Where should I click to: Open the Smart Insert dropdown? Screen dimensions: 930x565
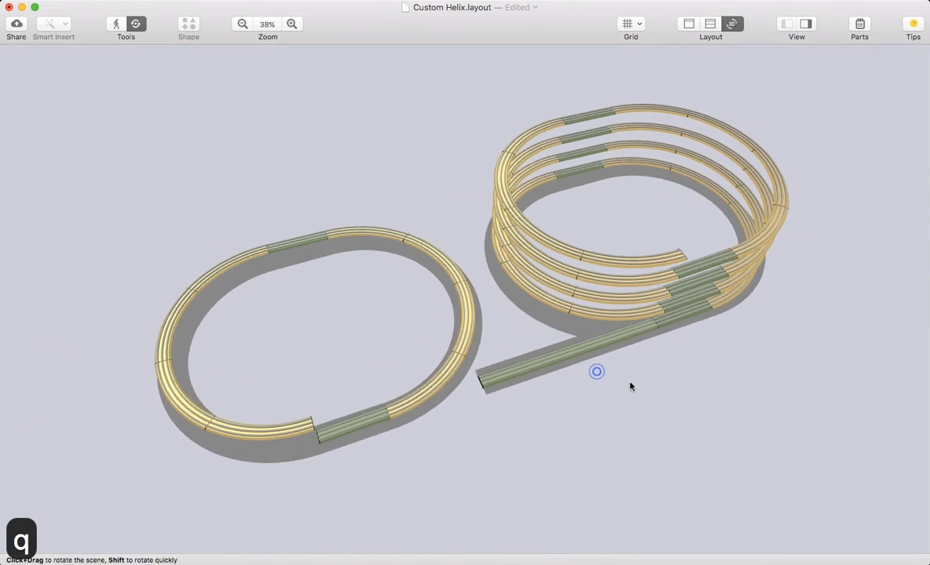(53, 24)
